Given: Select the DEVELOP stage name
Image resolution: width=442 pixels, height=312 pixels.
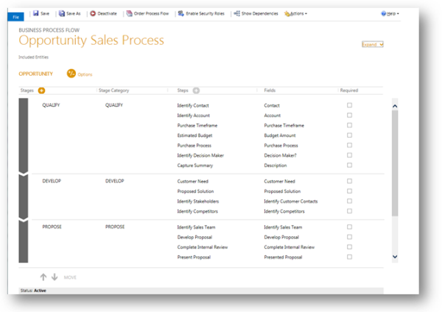Looking at the screenshot, I should click(52, 181).
